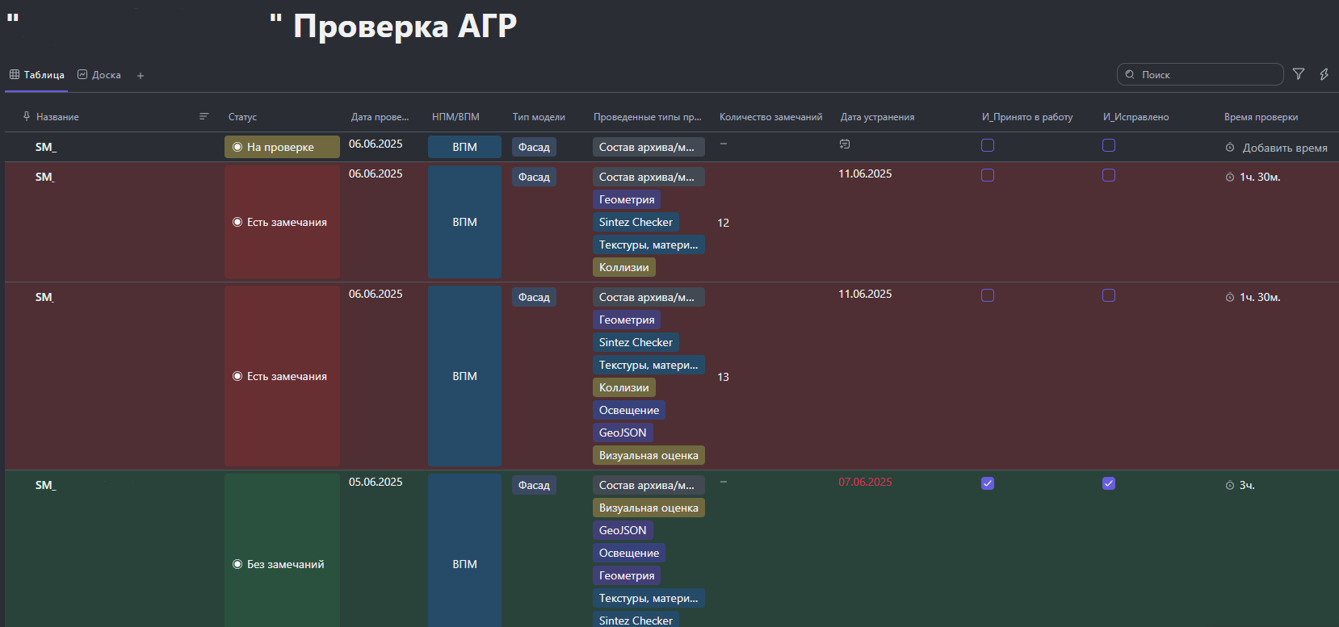This screenshot has height=627, width=1339.
Task: Open the На проверке status dropdown
Action: 282,147
